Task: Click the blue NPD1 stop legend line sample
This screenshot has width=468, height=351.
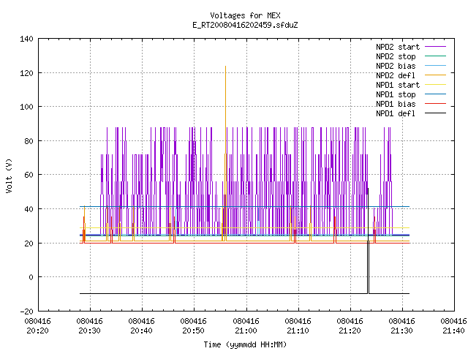Action: click(435, 94)
